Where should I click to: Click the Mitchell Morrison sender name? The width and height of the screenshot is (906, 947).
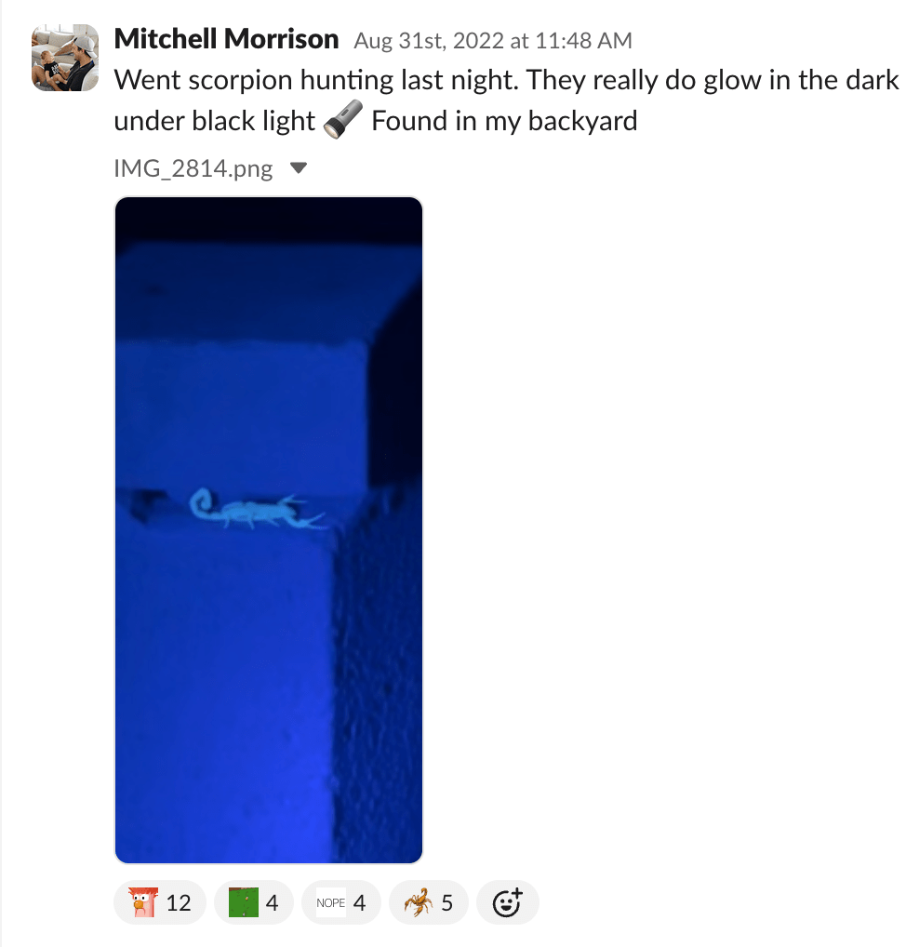pyautogui.click(x=226, y=39)
